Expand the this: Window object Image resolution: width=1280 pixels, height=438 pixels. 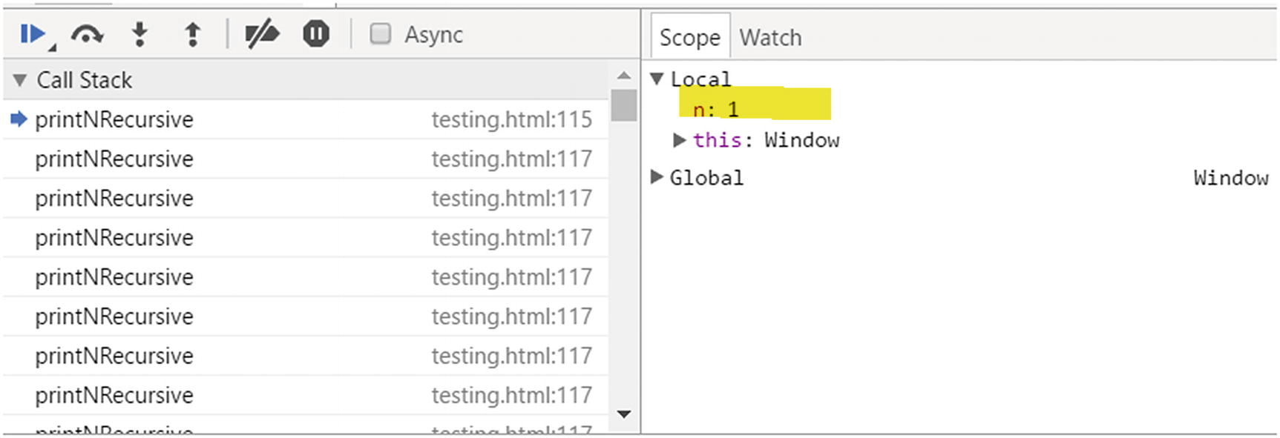click(679, 140)
